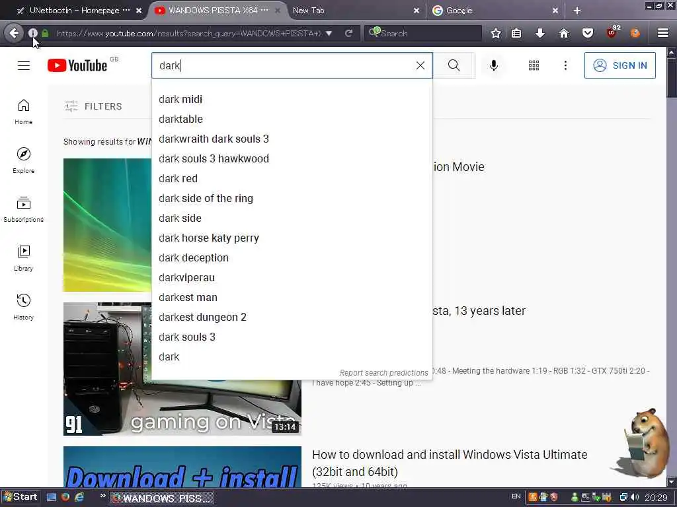Open History in YouTube sidebar
This screenshot has width=677, height=507.
24,307
